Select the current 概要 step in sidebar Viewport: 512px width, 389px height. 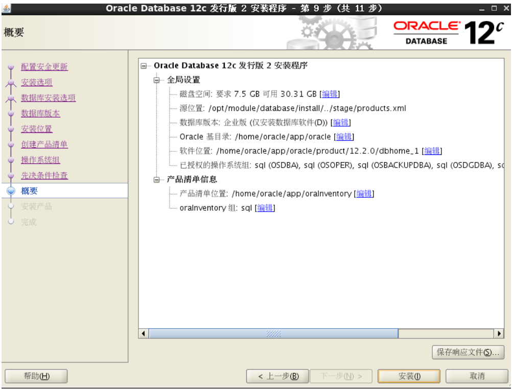30,191
